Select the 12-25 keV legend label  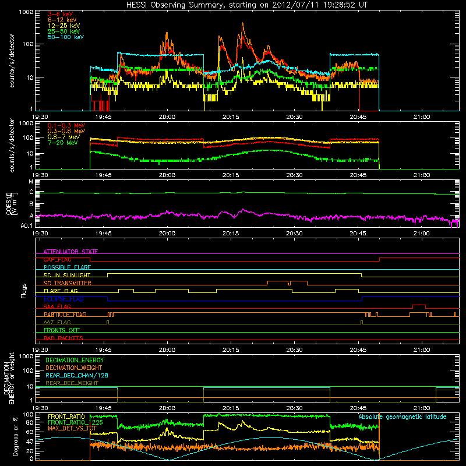tap(64, 26)
